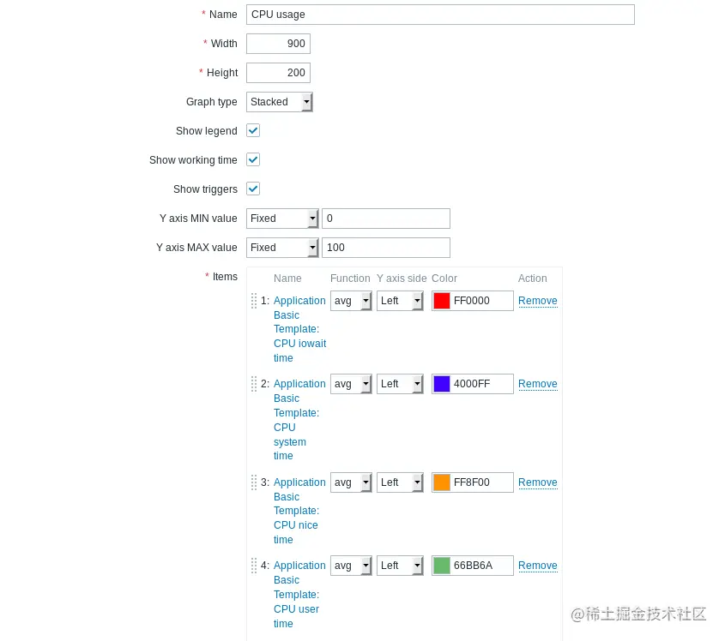Screen dimensions: 725x641
Task: Change function for CPU iowait time item
Action: coord(351,301)
